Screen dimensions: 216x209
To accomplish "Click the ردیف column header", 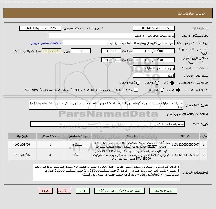I will [x=204, y=136].
